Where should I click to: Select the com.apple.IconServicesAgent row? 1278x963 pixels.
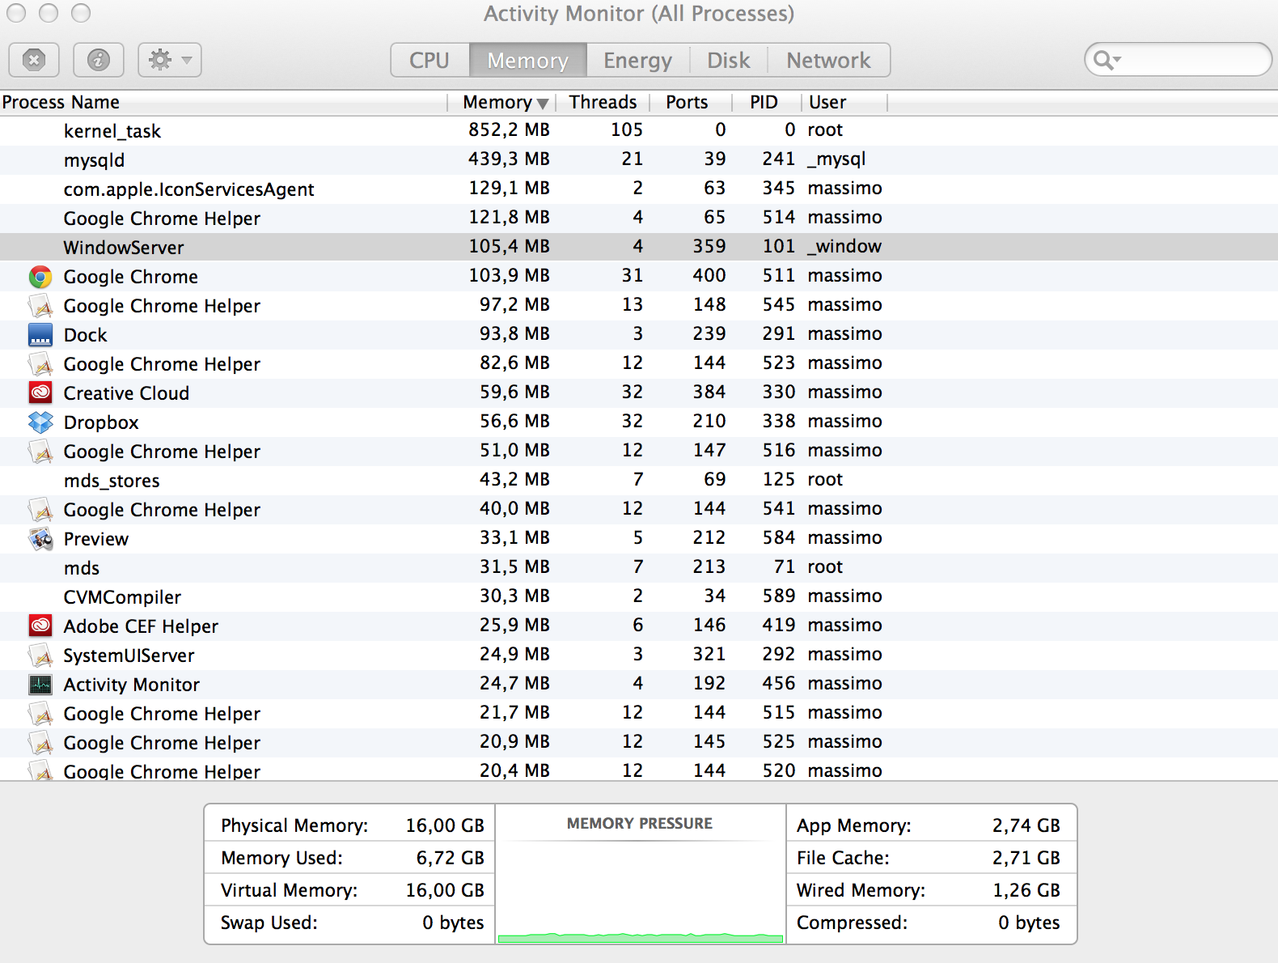(x=639, y=189)
